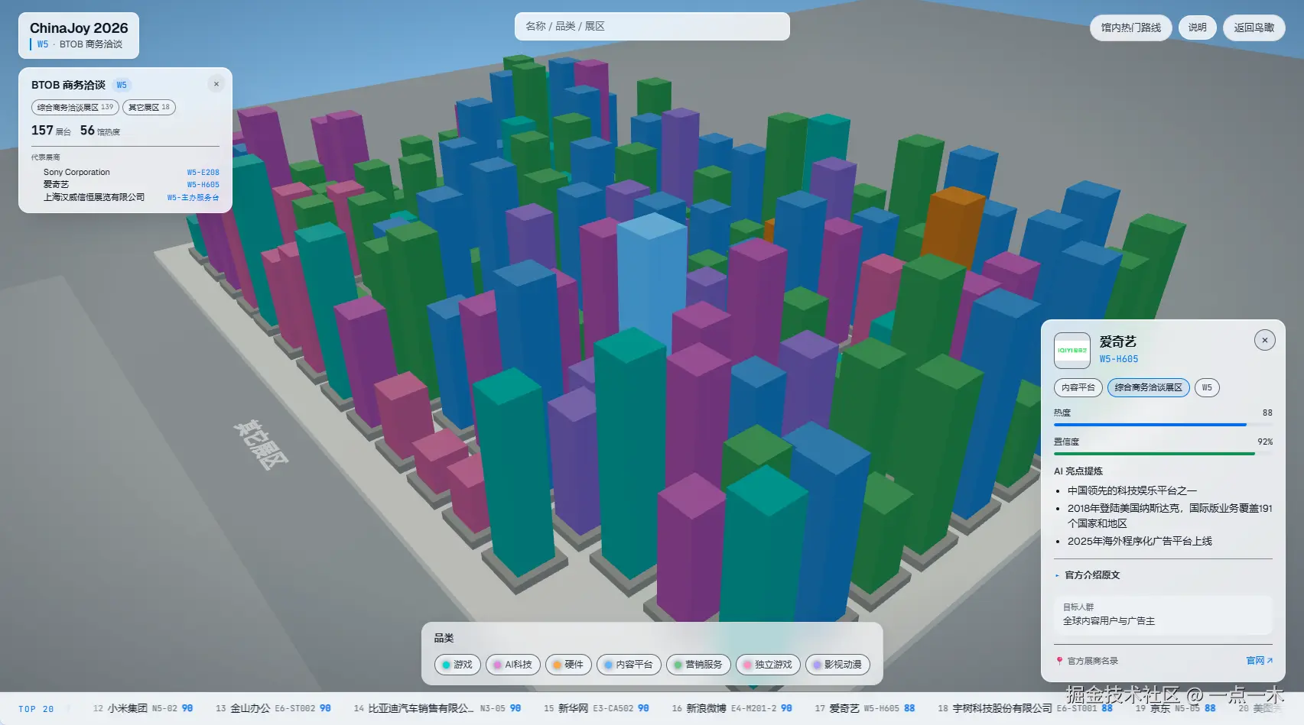
Task: Select 新华网 in the TOP 20 ticker
Action: (x=597, y=709)
